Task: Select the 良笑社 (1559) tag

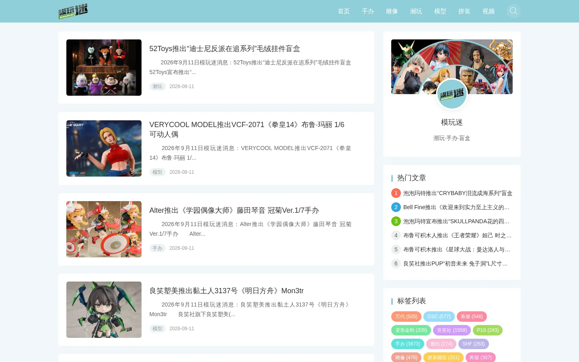Action: [x=452, y=330]
